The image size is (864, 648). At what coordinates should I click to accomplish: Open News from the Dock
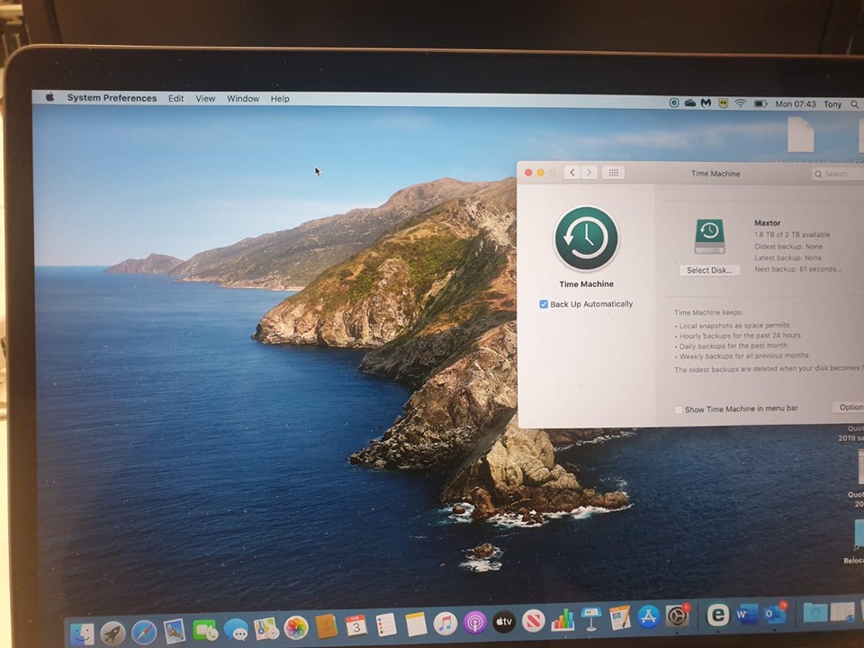(534, 621)
